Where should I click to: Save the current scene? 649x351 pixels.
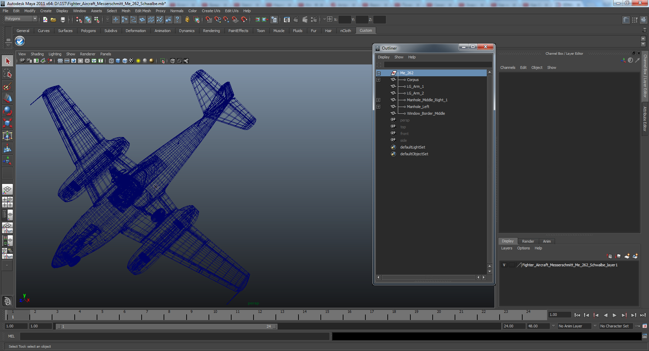[x=63, y=20]
